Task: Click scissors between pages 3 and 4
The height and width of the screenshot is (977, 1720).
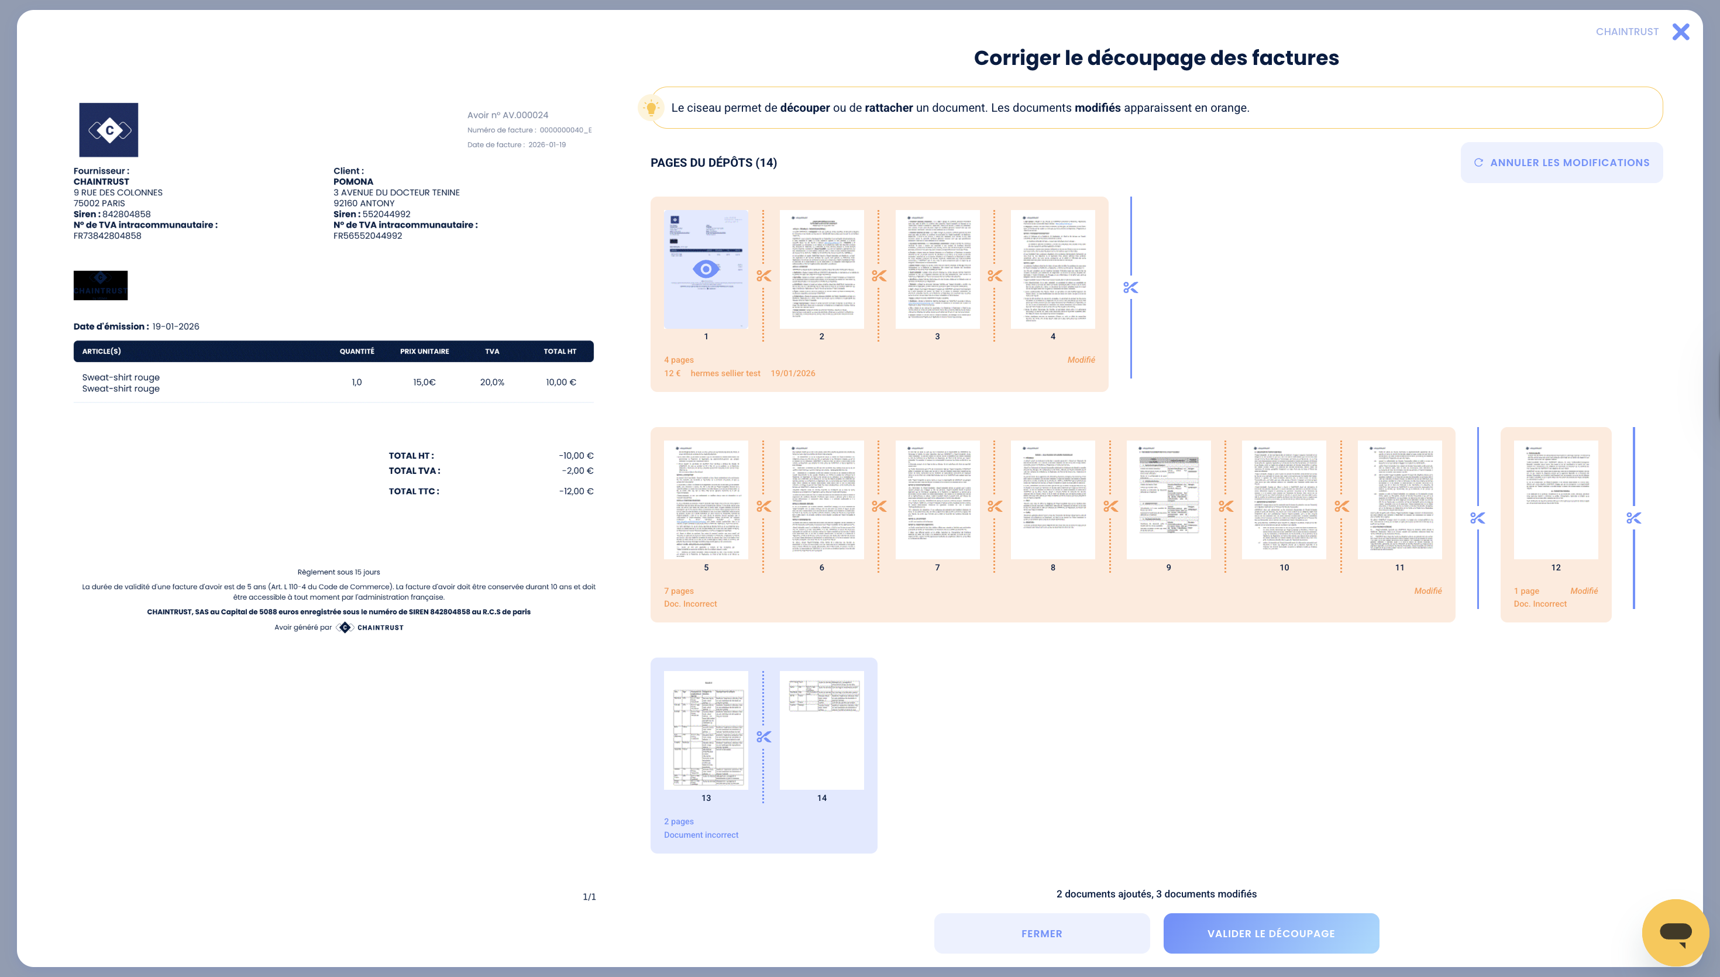Action: coord(995,276)
